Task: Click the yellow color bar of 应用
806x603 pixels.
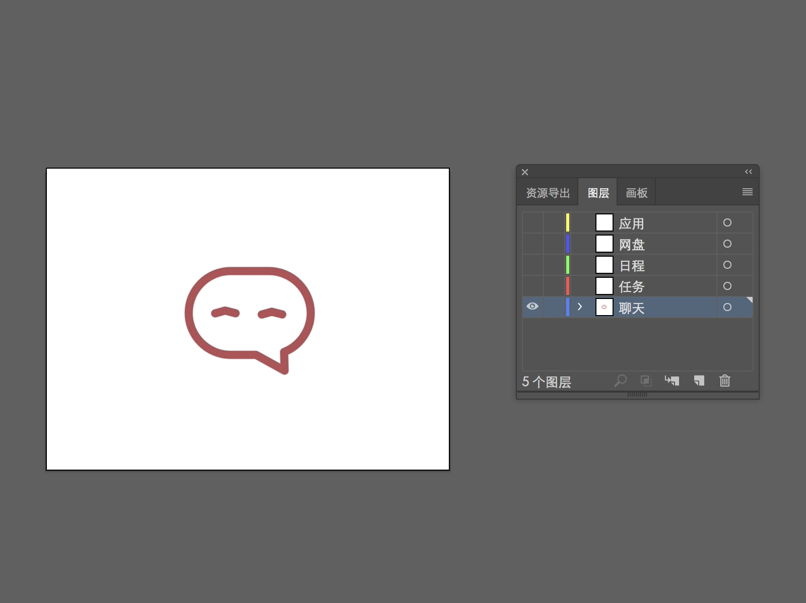Action: click(568, 222)
